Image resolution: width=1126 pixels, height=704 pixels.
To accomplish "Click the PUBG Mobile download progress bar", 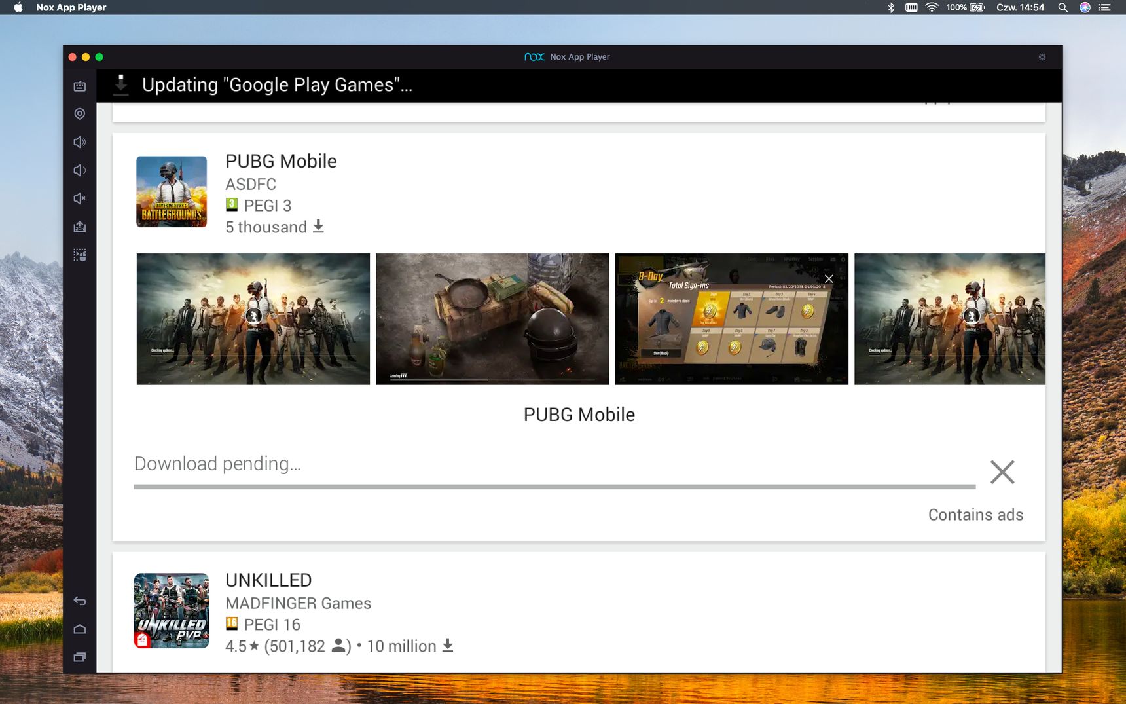I will click(554, 487).
